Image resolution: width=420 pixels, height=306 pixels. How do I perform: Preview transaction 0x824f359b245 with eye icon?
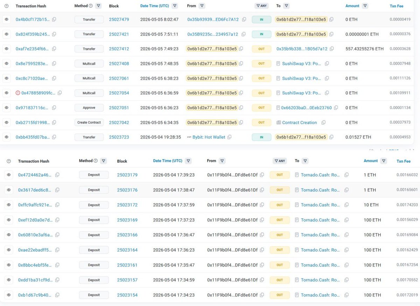pos(6,34)
